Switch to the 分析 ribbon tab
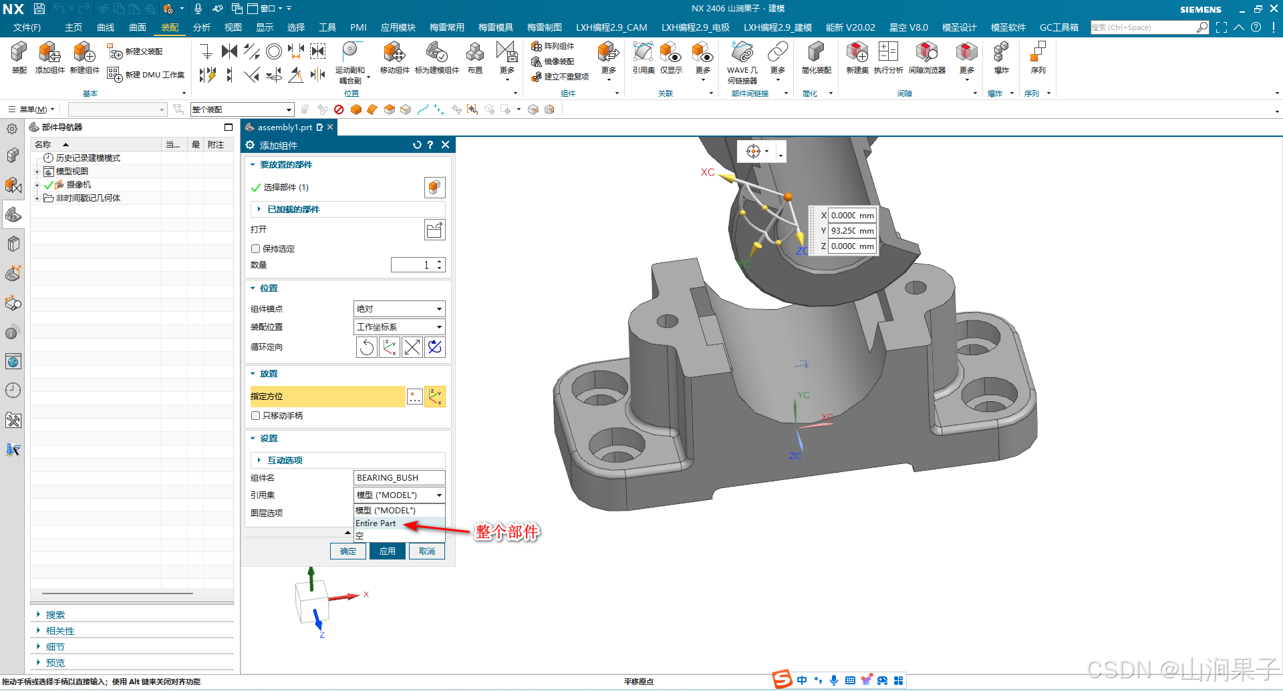The image size is (1283, 691). 202,27
